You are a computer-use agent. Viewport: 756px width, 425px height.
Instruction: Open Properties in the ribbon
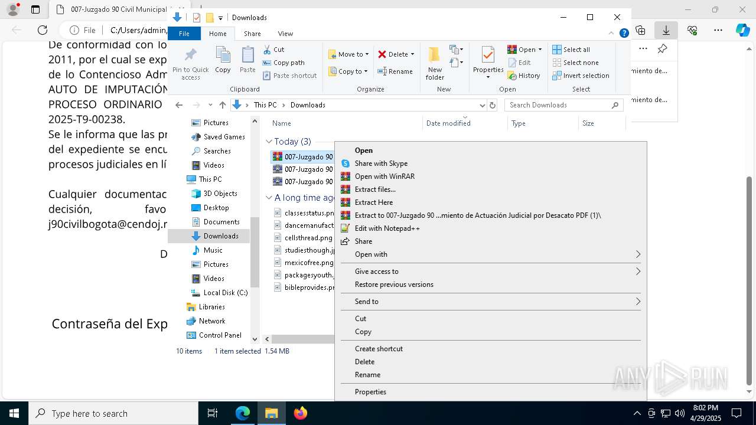click(488, 62)
